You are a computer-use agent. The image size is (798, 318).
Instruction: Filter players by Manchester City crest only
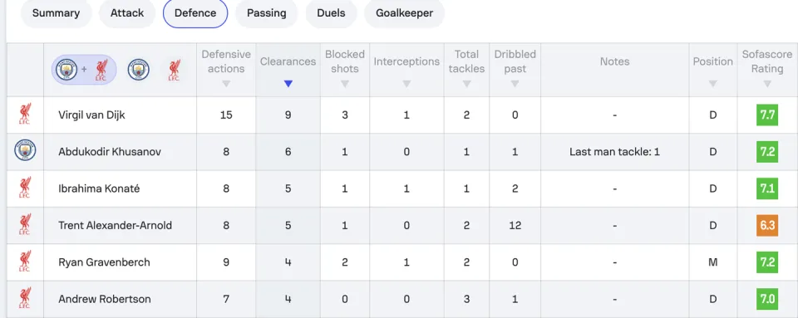point(139,70)
